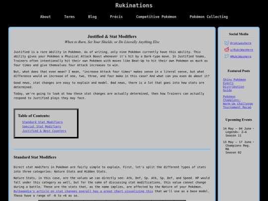The height and width of the screenshot is (201, 268).
Task: Click the 'Justified & Stat Modifiers' article title
Action: (x=112, y=36)
